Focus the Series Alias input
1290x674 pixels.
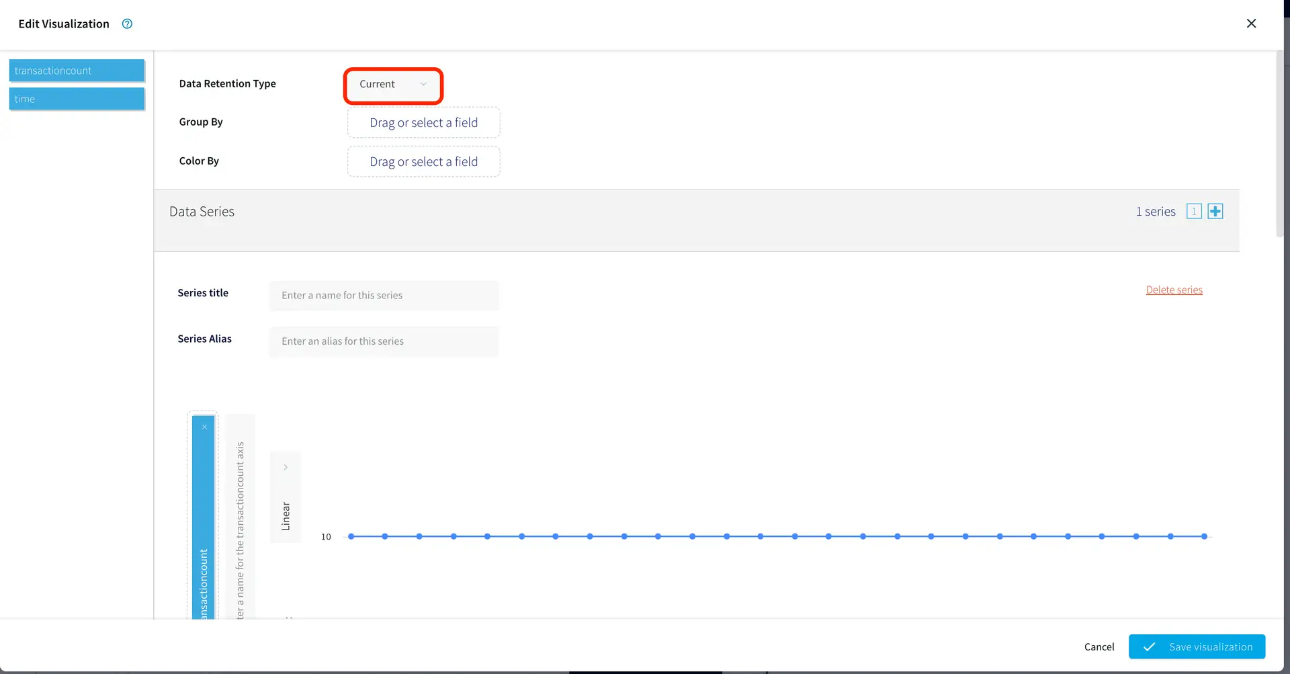click(x=384, y=341)
